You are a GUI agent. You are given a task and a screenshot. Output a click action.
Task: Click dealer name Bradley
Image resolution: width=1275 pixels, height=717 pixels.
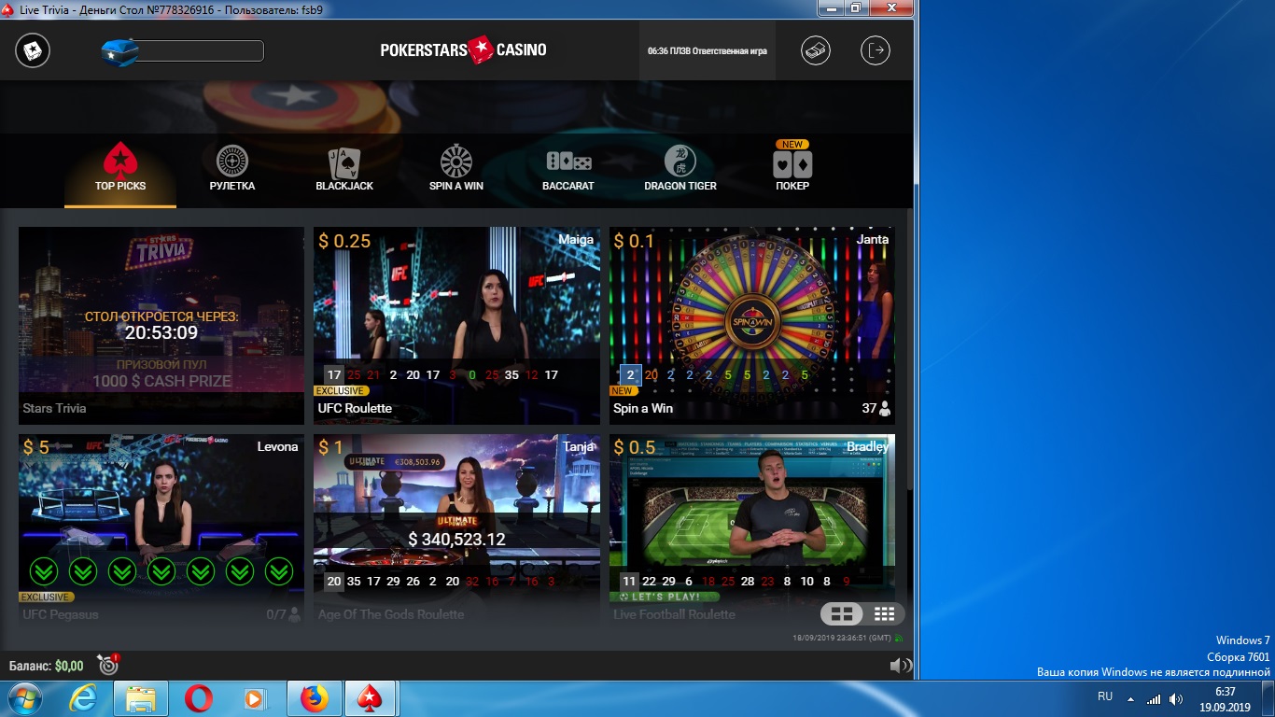(867, 446)
